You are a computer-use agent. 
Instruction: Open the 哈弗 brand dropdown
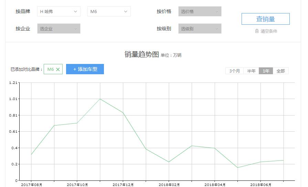[59, 11]
